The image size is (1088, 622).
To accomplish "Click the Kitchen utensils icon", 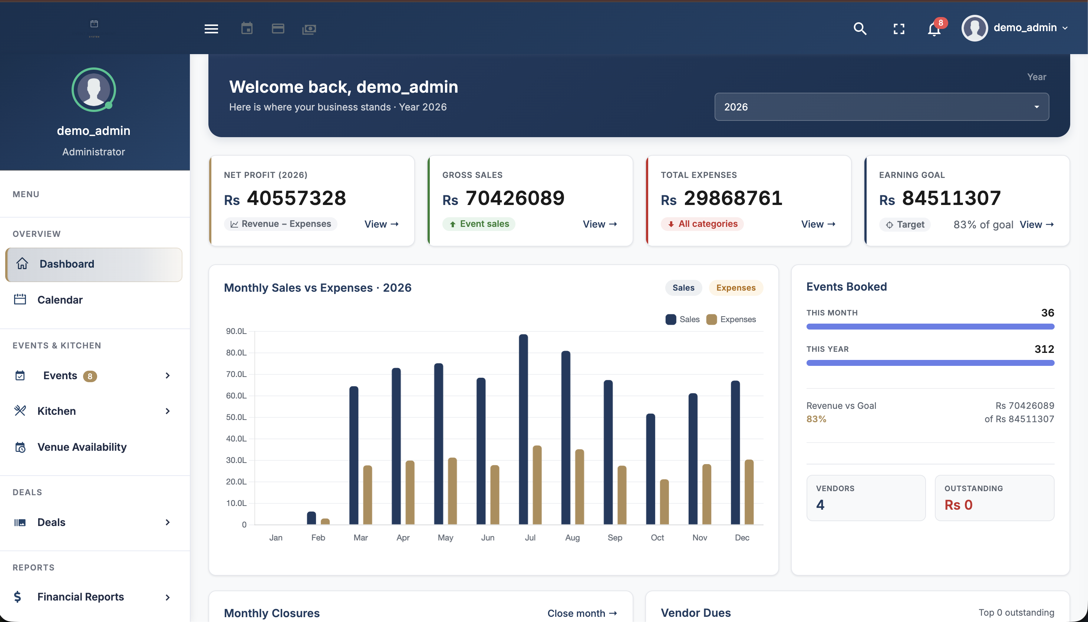I will (x=20, y=411).
